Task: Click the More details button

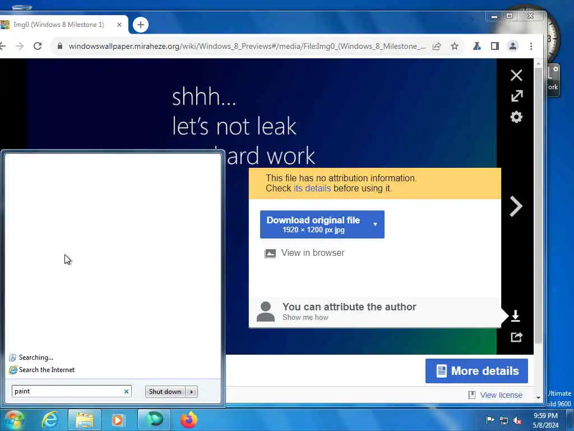Action: tap(476, 371)
